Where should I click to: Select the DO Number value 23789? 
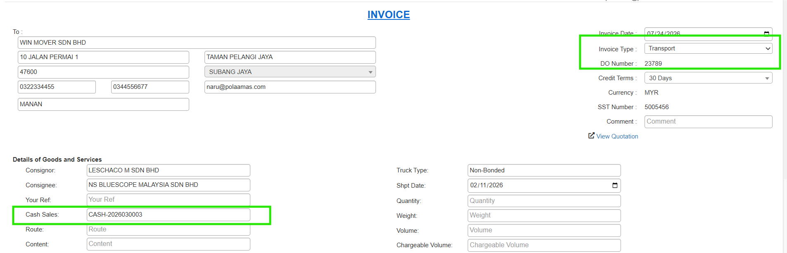coord(653,64)
